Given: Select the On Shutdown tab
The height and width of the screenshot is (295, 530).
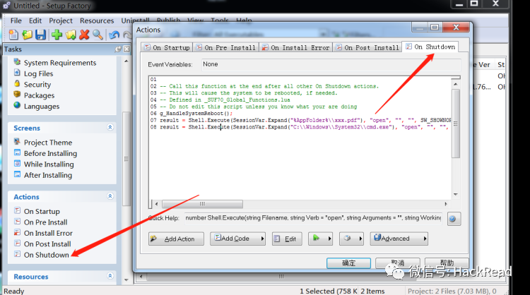Looking at the screenshot, I should (430, 47).
